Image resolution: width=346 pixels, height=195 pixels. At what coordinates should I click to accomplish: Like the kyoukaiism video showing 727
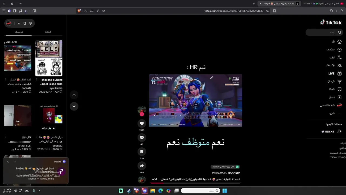pyautogui.click(x=61, y=92)
